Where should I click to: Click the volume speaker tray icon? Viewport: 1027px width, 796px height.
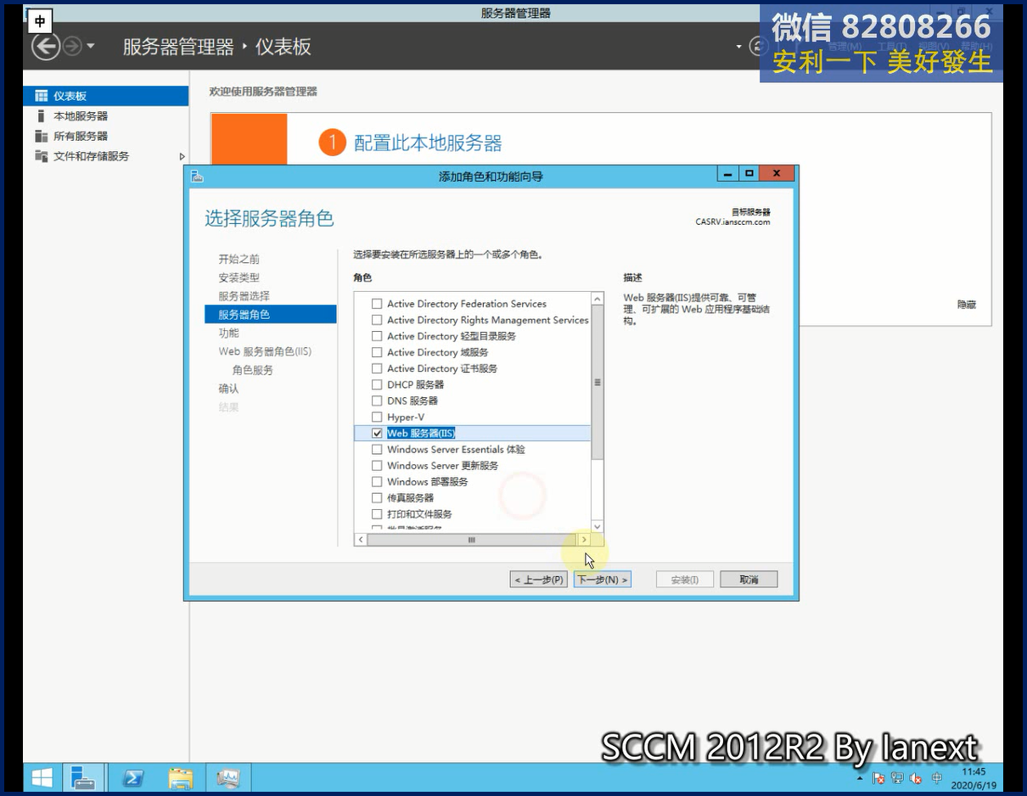point(917,778)
